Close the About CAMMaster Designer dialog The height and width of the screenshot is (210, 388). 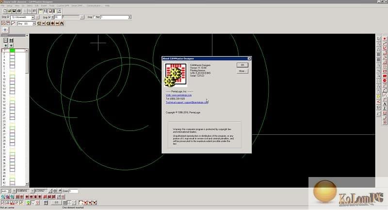click(249, 58)
